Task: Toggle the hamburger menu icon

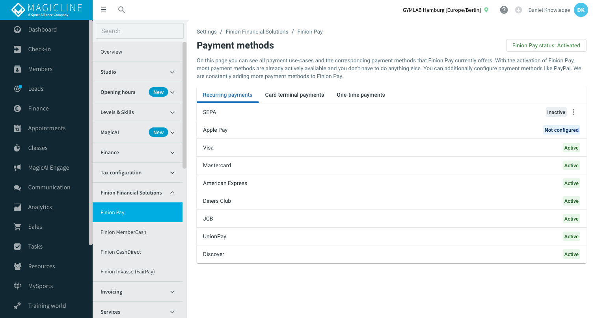Action: 104,10
